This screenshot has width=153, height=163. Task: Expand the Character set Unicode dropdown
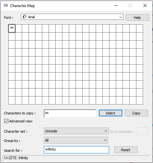click(x=76, y=131)
